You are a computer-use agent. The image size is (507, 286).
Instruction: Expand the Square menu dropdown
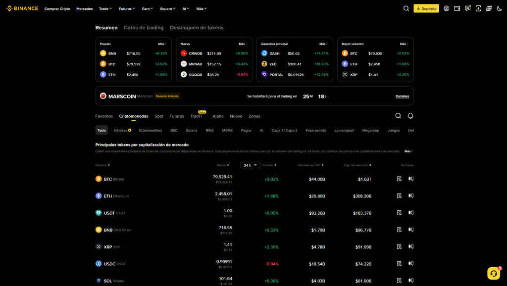tap(168, 9)
